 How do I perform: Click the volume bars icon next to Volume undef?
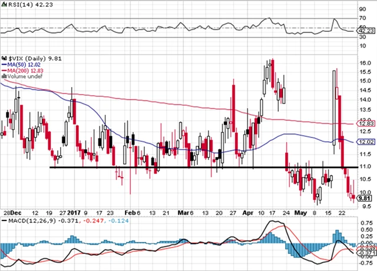pos(4,75)
